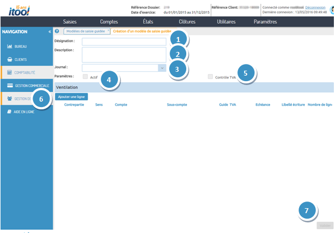This screenshot has width=335, height=233.
Task: Click the Clients basket icon
Action: tap(10, 59)
